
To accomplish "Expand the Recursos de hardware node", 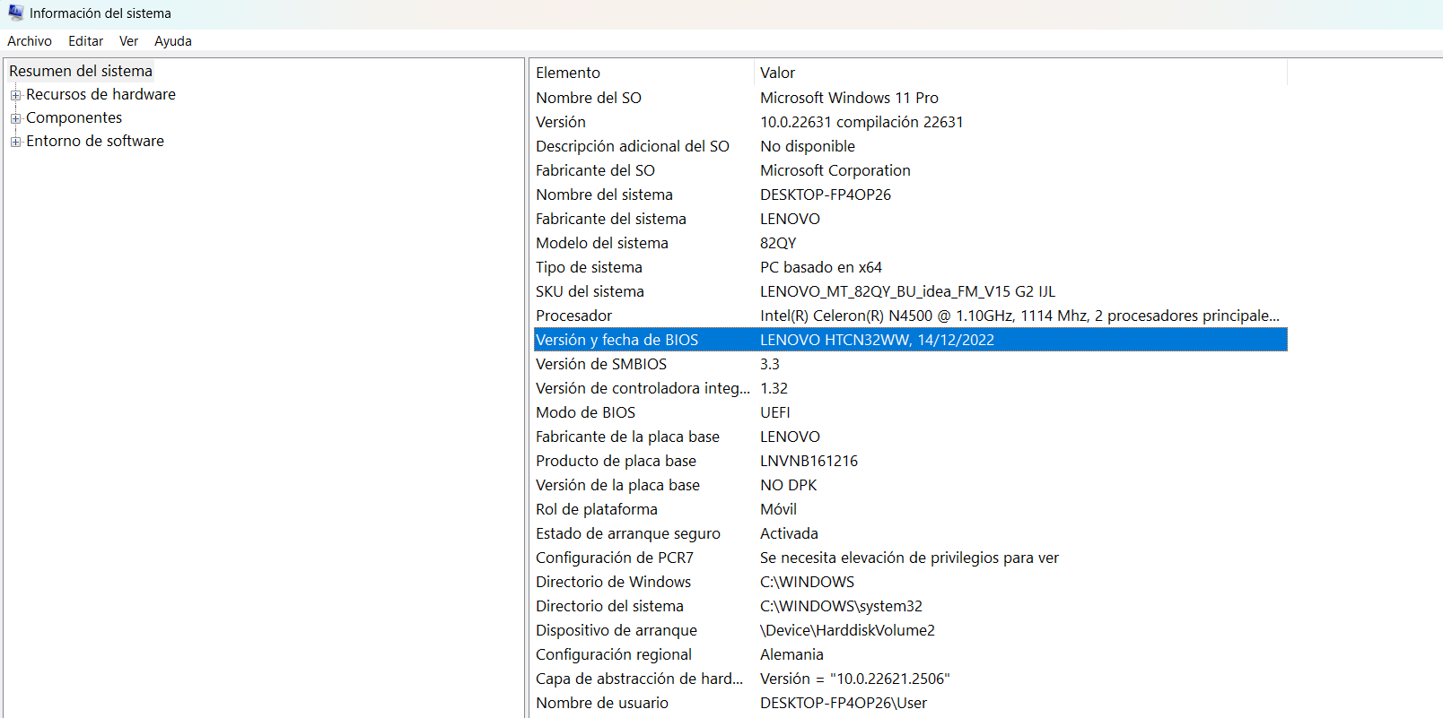I will (x=15, y=95).
